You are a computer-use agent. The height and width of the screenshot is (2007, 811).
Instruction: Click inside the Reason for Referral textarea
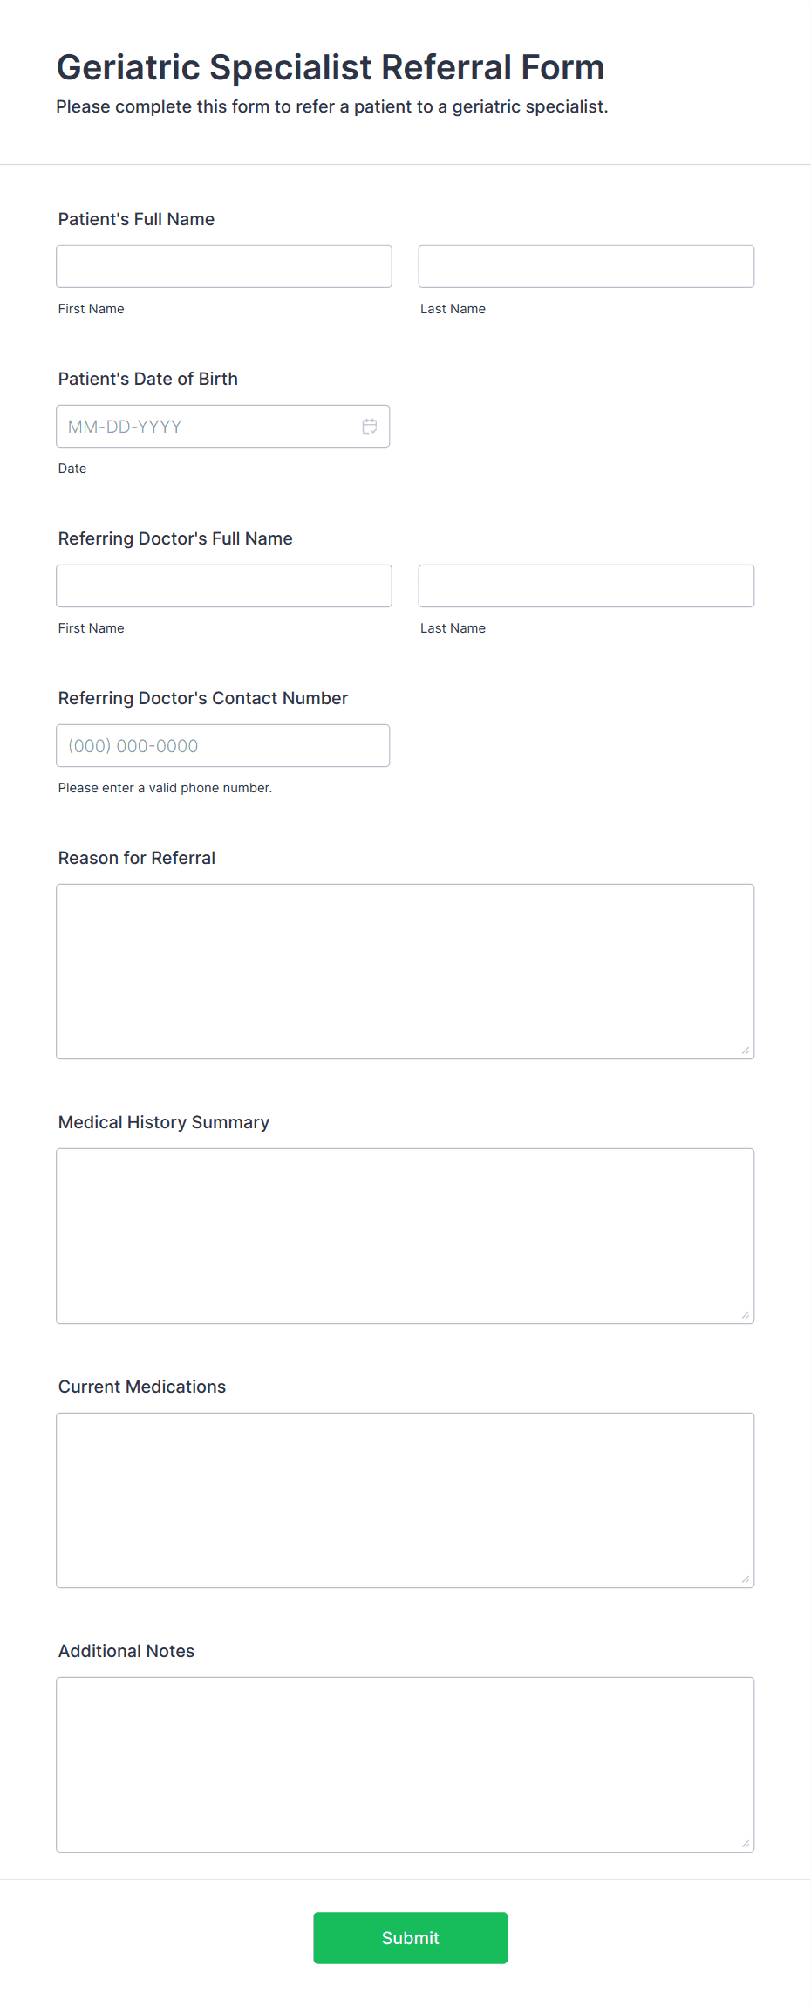click(x=405, y=969)
